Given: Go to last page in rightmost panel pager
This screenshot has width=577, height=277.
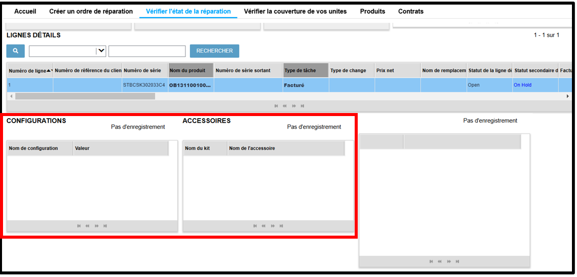Looking at the screenshot, I should (x=457, y=261).
